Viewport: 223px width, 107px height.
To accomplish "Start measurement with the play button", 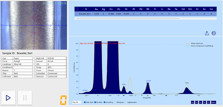I will pos(8,98).
